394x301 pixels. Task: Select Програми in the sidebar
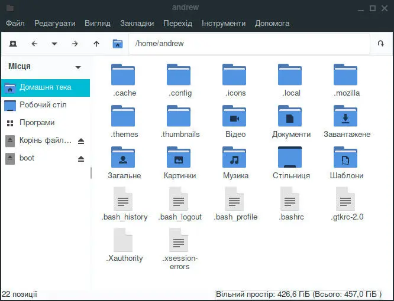(46, 123)
